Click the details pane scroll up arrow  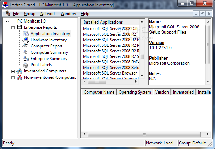(x=208, y=22)
